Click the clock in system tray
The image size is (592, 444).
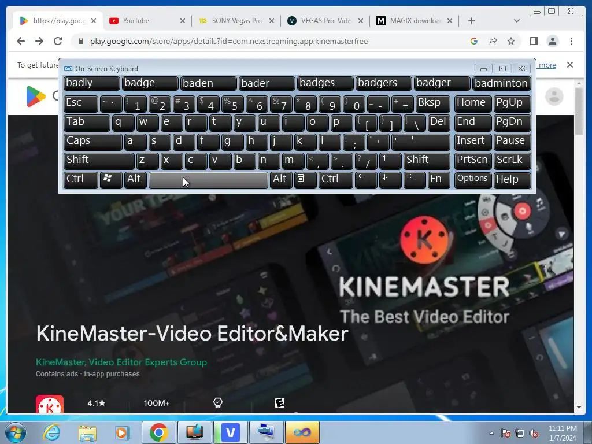[563, 433]
